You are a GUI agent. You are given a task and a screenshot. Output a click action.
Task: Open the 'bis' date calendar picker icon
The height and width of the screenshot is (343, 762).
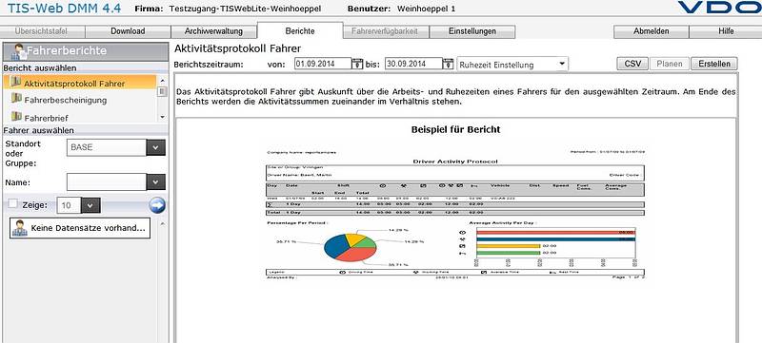coord(448,64)
